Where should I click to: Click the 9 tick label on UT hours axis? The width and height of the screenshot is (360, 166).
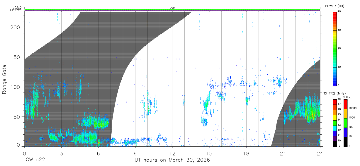[x=135, y=153]
